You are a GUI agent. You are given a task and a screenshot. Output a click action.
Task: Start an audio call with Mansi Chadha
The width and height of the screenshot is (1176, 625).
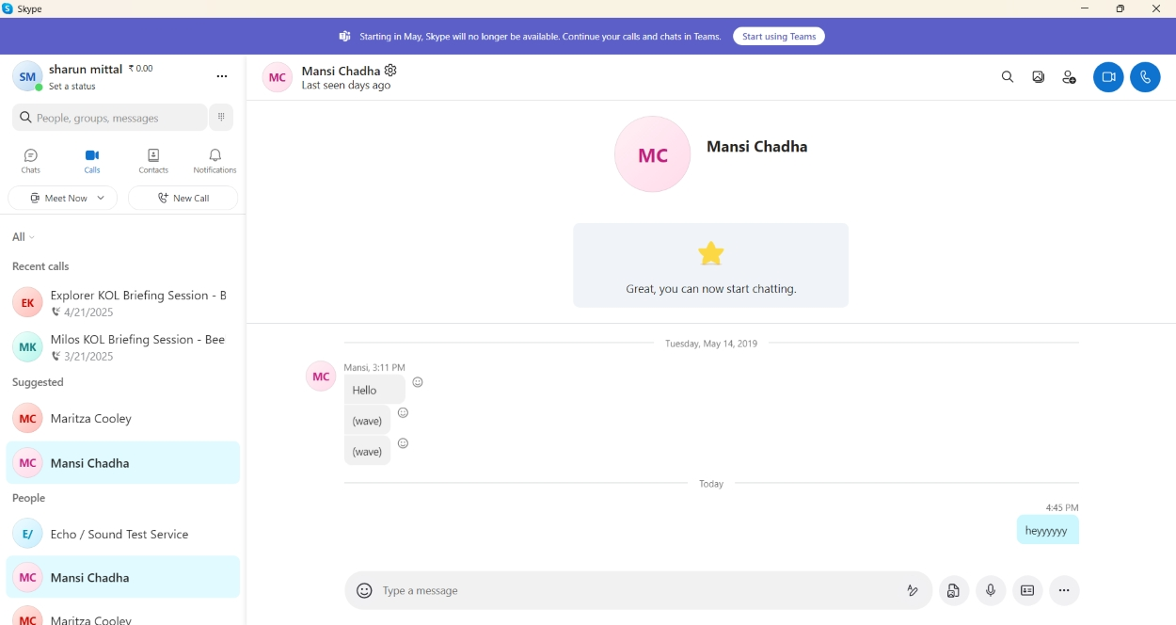[x=1145, y=77]
